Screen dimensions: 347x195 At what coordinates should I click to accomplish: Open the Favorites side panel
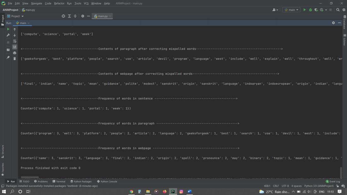[x=3, y=169]
